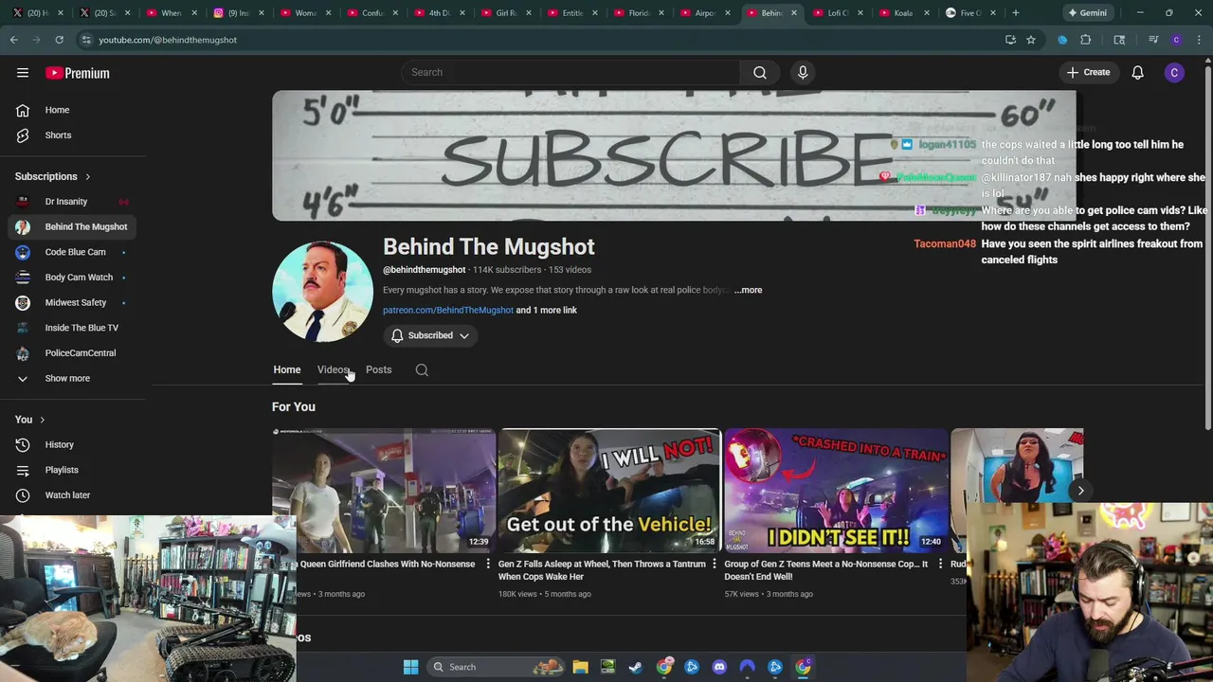Open the account avatar menu

1174,72
